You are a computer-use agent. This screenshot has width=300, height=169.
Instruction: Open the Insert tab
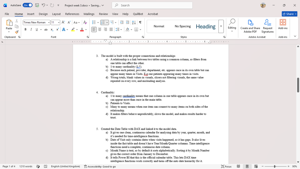coord(31,14)
